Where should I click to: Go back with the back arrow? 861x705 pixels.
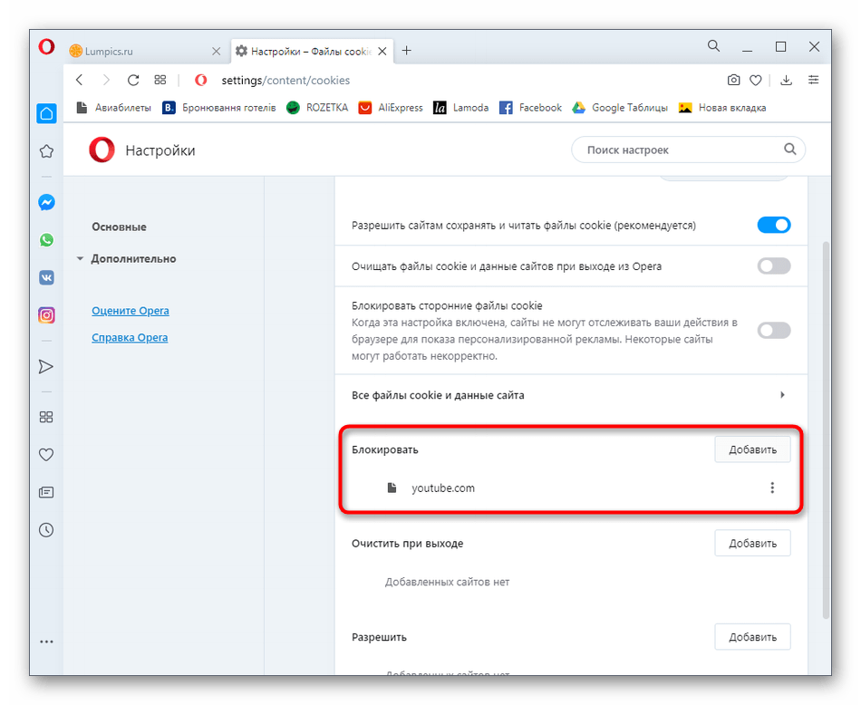(80, 80)
